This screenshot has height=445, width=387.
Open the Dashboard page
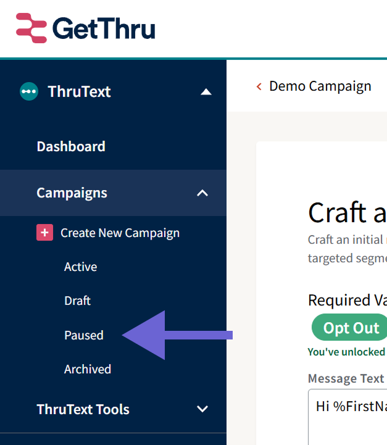click(x=71, y=146)
